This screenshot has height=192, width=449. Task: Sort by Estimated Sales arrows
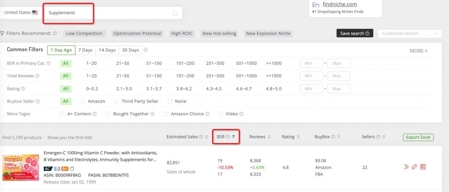[207, 137]
